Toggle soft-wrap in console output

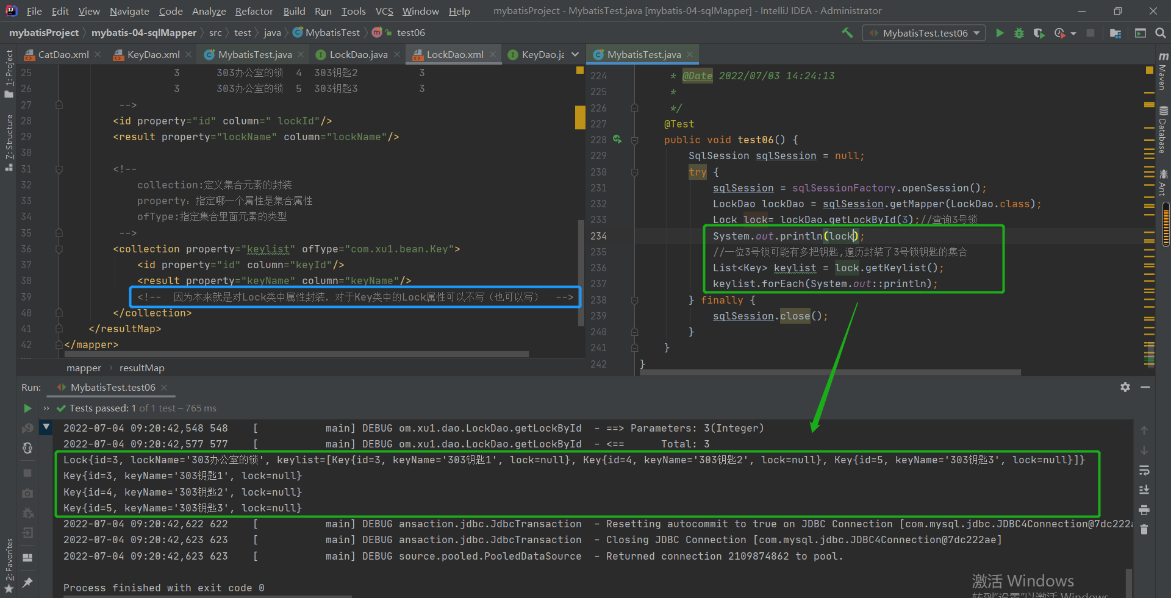(x=1144, y=471)
